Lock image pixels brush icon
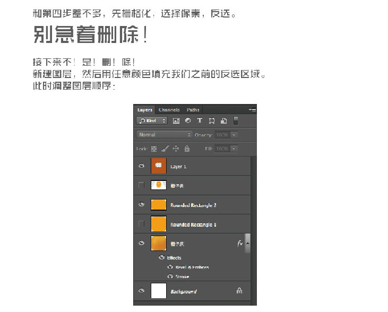The width and height of the screenshot is (388, 312). point(165,149)
